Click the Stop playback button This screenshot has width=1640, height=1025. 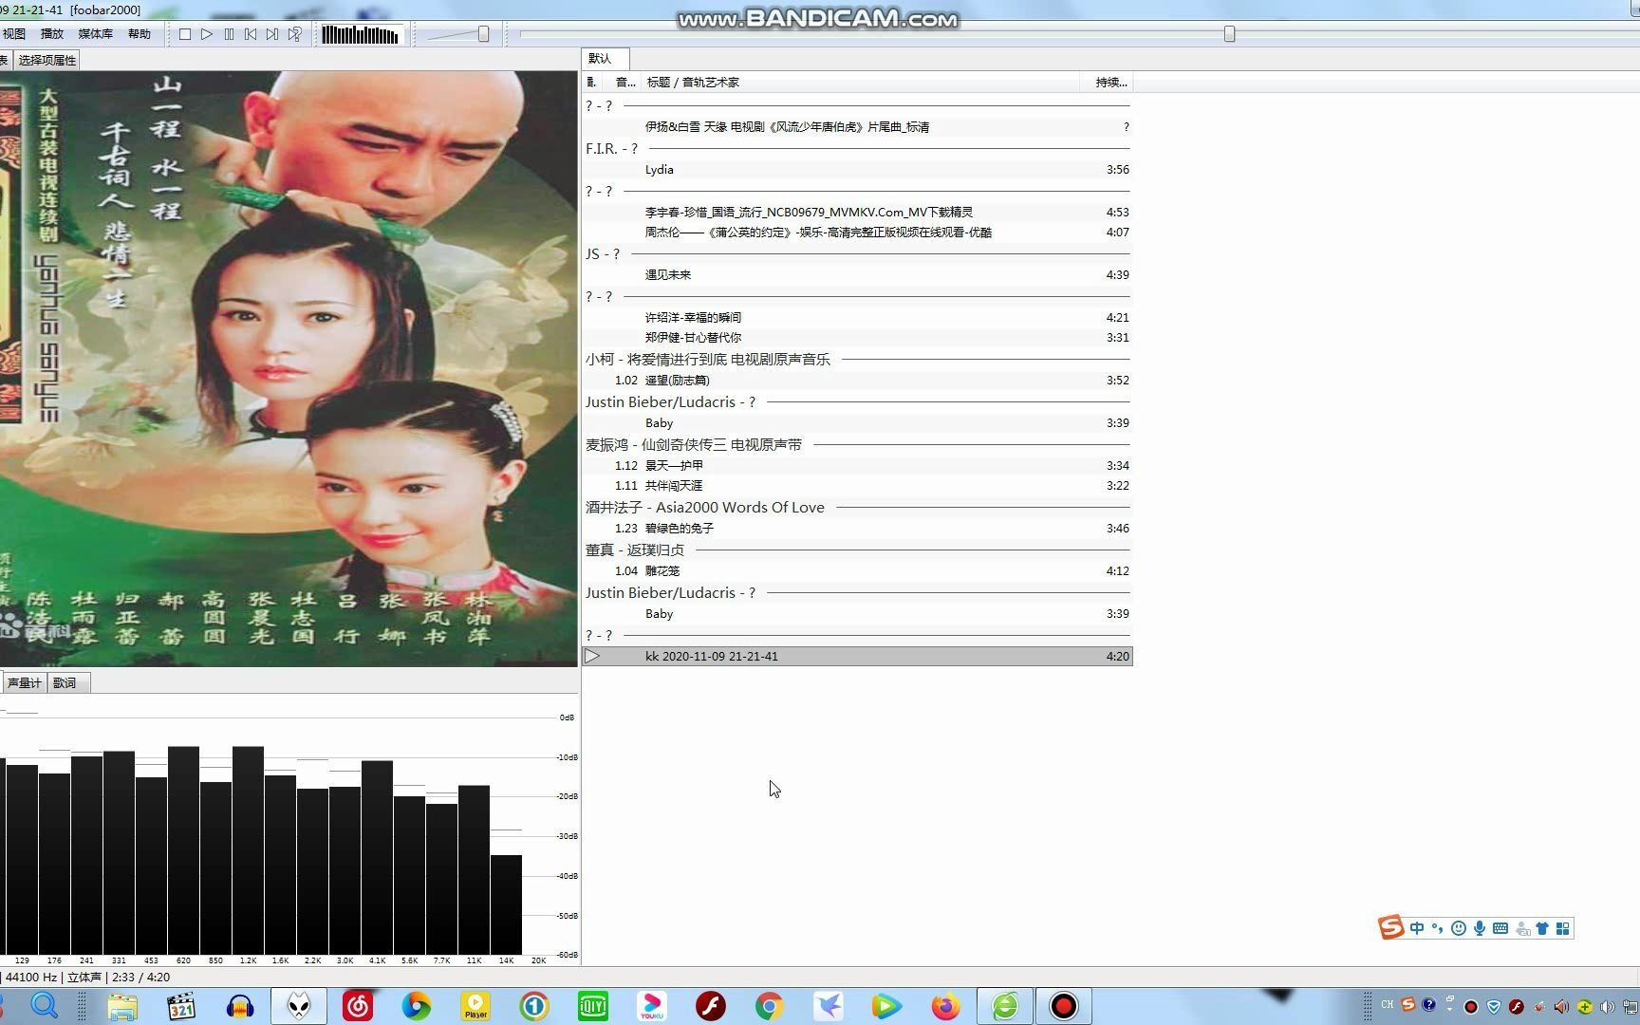pyautogui.click(x=185, y=34)
